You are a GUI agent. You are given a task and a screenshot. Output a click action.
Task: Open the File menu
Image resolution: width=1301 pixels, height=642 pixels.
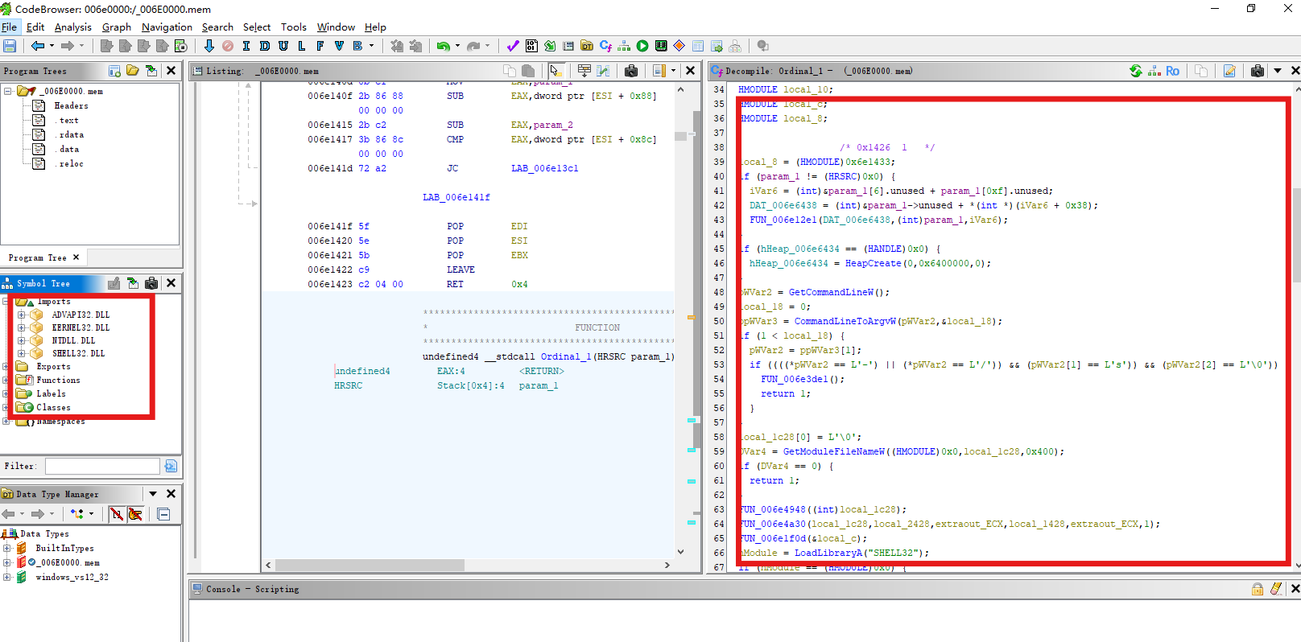pos(10,27)
